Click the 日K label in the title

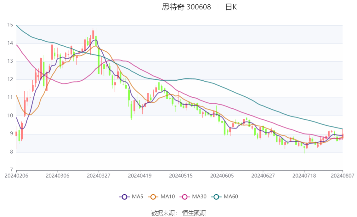(x=231, y=7)
